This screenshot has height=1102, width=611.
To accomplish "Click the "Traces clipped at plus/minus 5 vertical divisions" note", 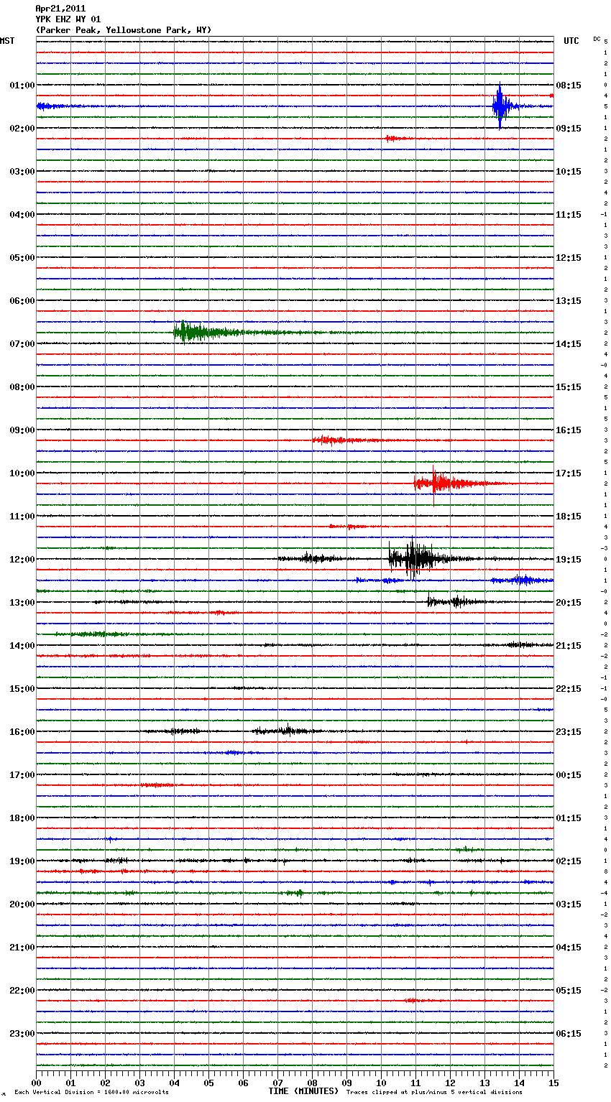I will pos(434,1093).
